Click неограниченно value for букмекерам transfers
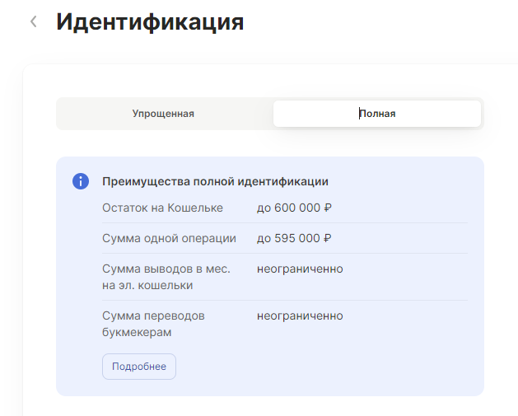 tap(300, 316)
